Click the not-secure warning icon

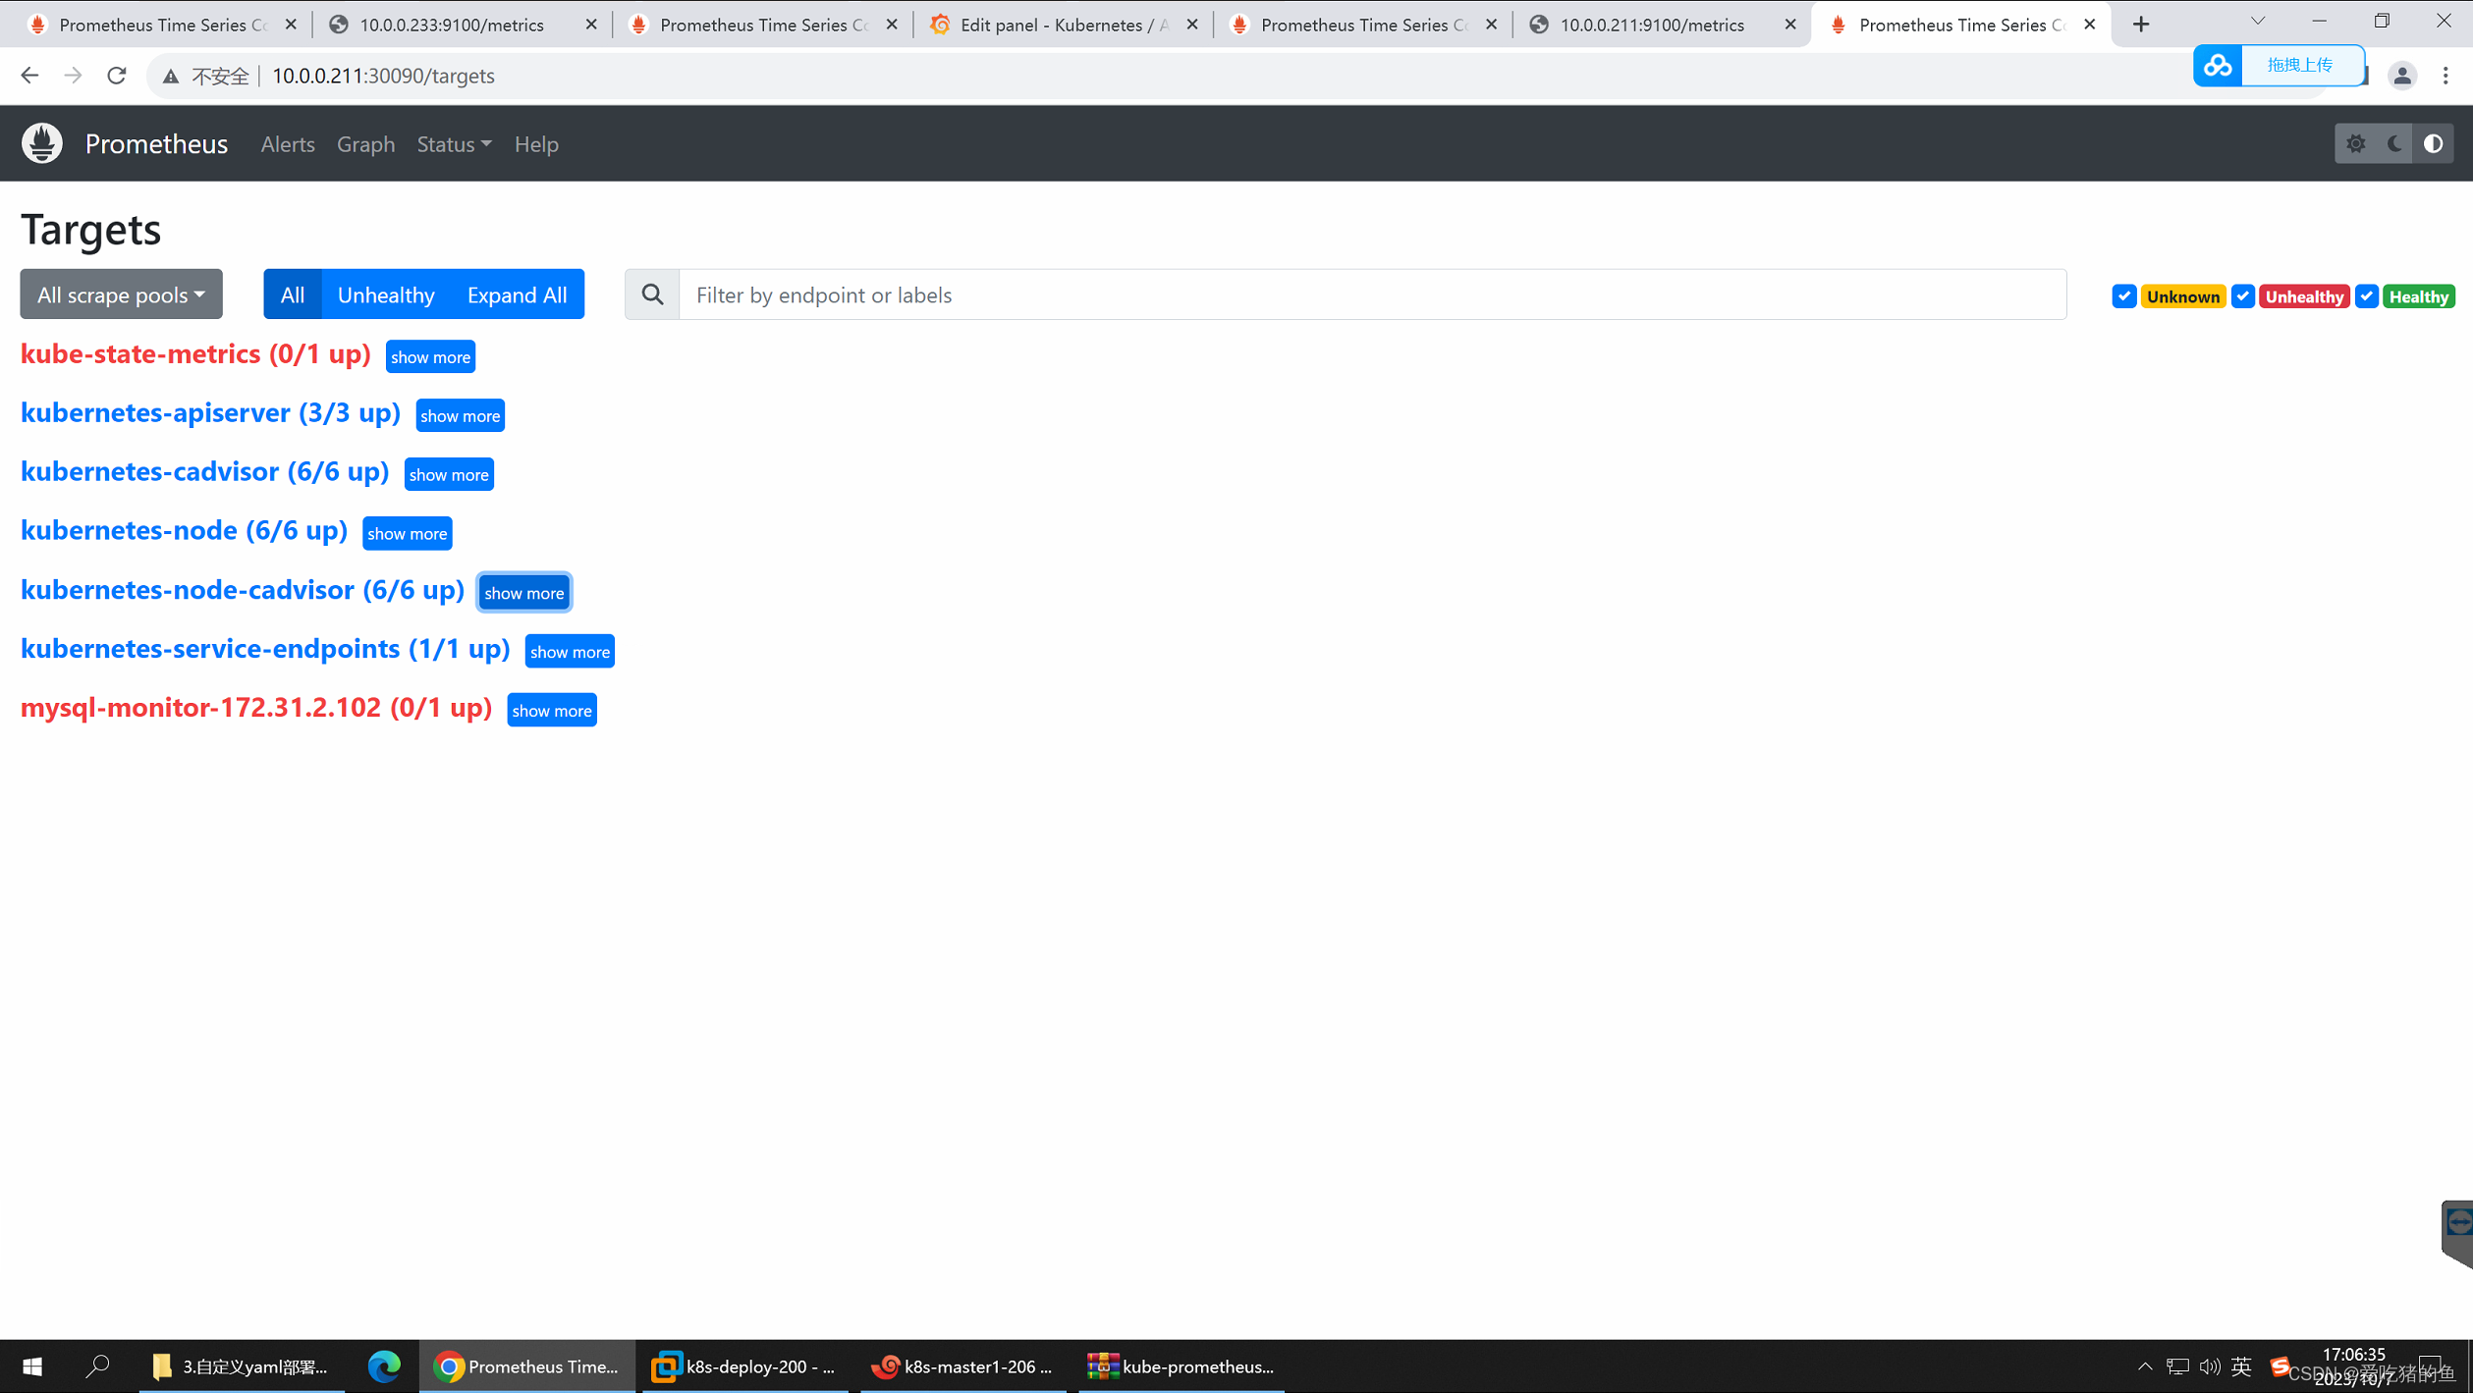(x=171, y=76)
